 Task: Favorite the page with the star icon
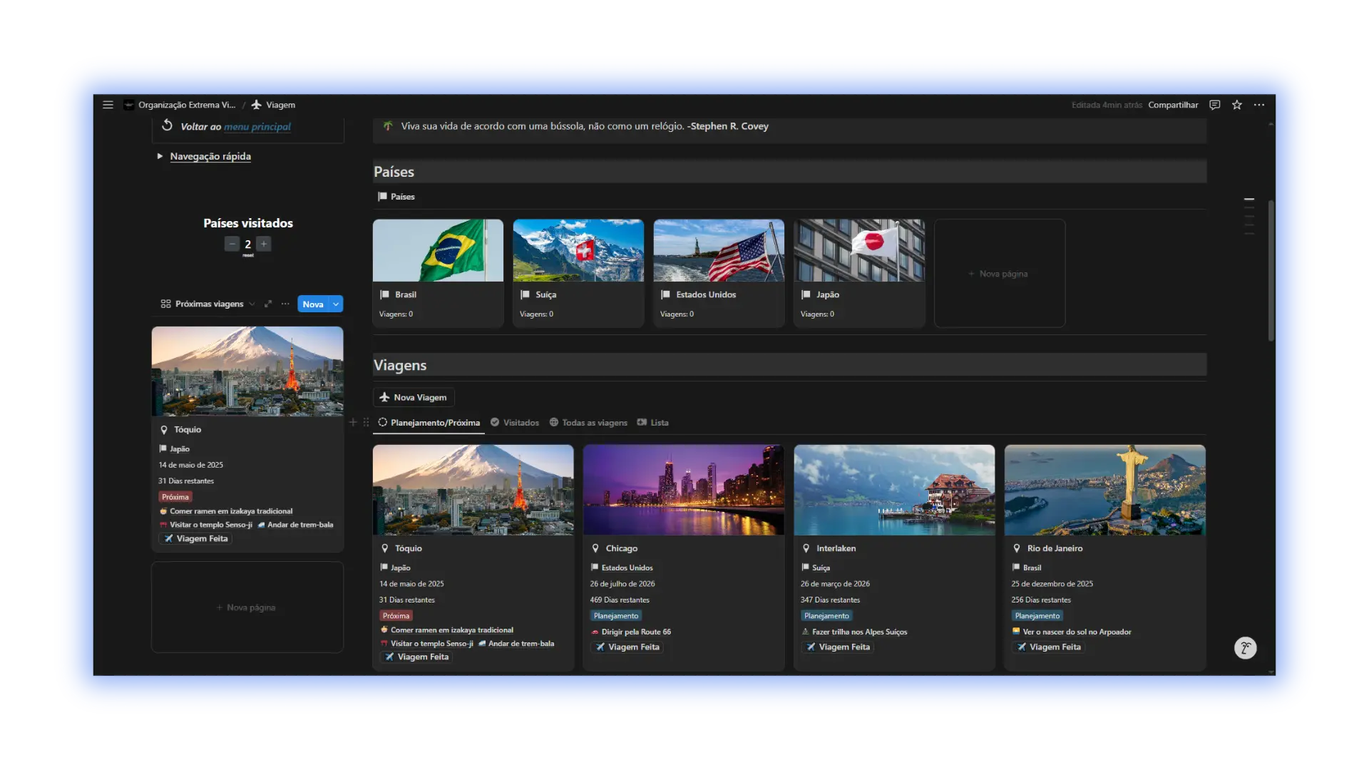[1237, 105]
